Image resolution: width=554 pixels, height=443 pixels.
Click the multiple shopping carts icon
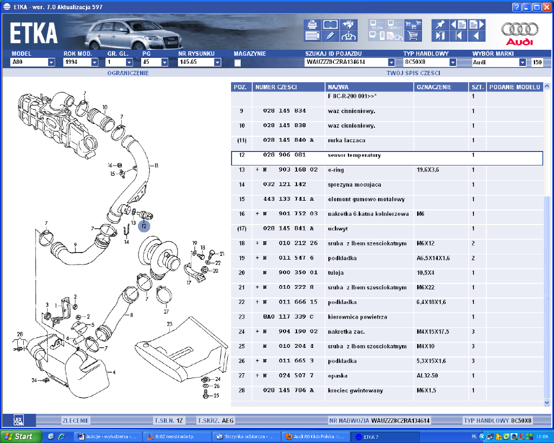click(x=413, y=24)
